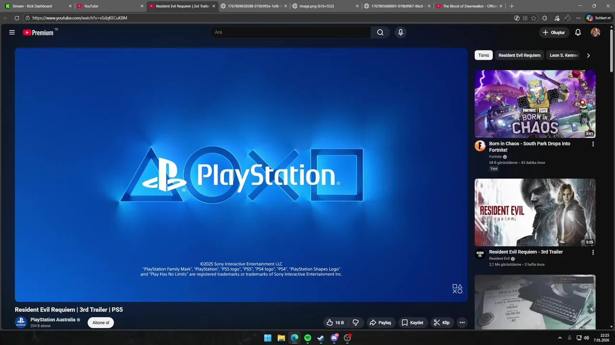Show hidden system tray icons
The image size is (615, 345).
tap(560, 338)
